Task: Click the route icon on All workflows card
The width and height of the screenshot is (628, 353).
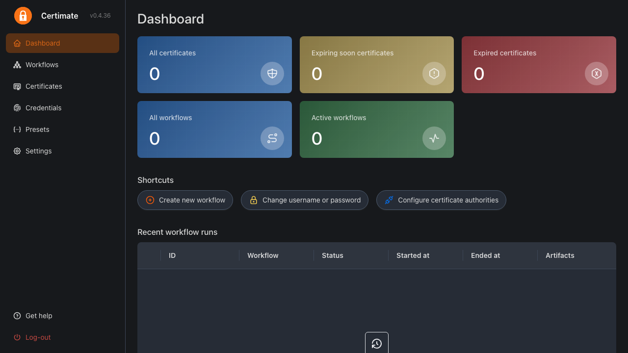Action: pyautogui.click(x=272, y=138)
